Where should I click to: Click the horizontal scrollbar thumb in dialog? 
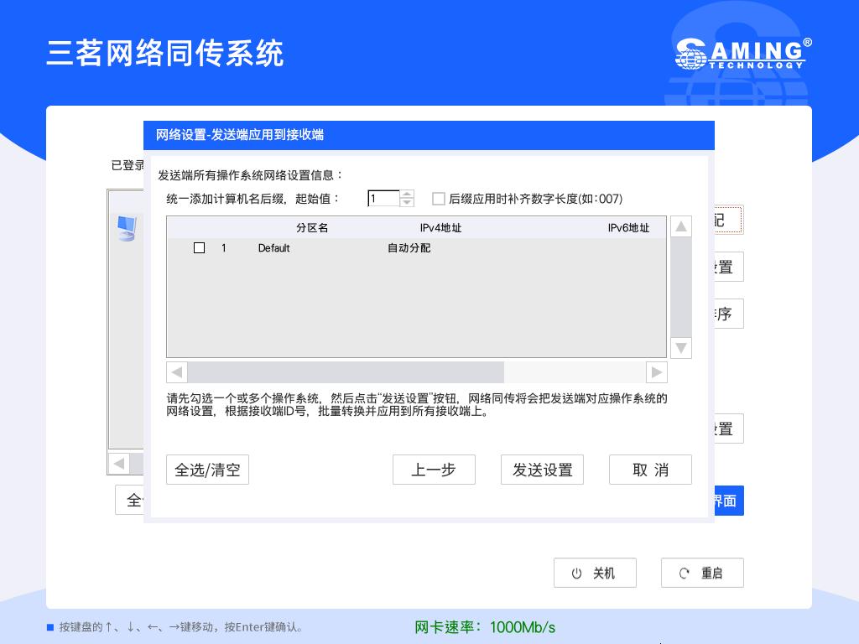tap(346, 372)
